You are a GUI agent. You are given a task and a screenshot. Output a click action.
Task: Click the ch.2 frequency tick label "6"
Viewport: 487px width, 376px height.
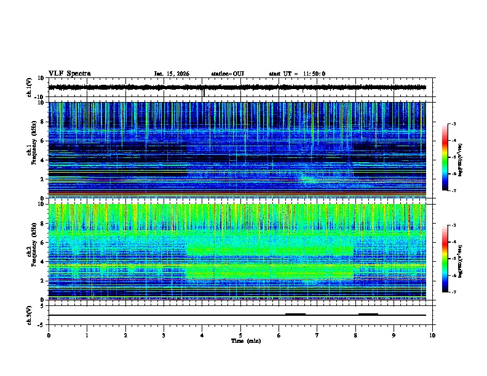point(43,243)
